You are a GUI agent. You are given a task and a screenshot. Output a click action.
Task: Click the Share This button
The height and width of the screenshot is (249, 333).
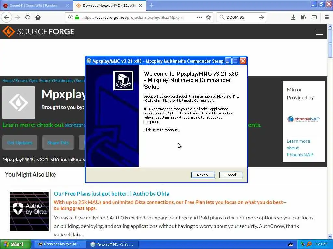pos(58,143)
